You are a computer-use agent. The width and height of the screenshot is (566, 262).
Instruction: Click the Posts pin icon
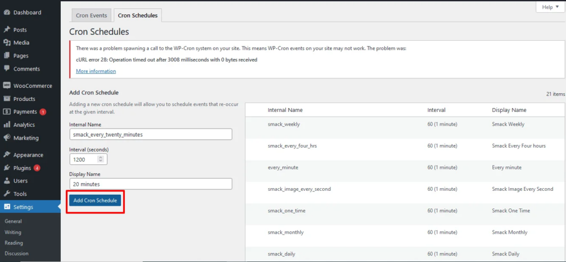7,30
